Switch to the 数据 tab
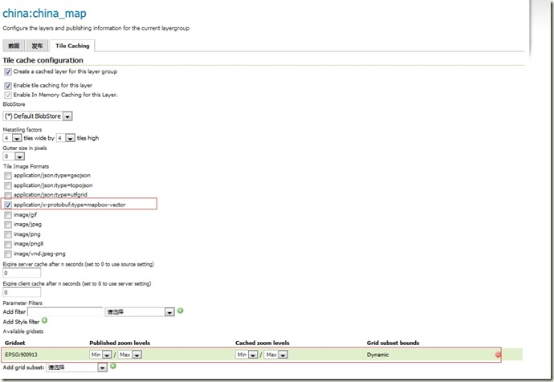Screen dimensions: 554x382 tap(14, 46)
